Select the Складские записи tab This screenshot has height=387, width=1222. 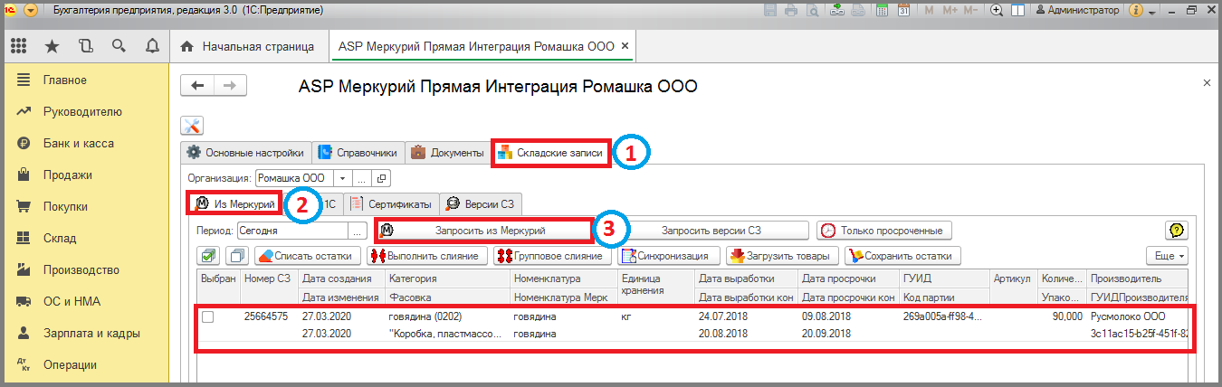[x=550, y=153]
